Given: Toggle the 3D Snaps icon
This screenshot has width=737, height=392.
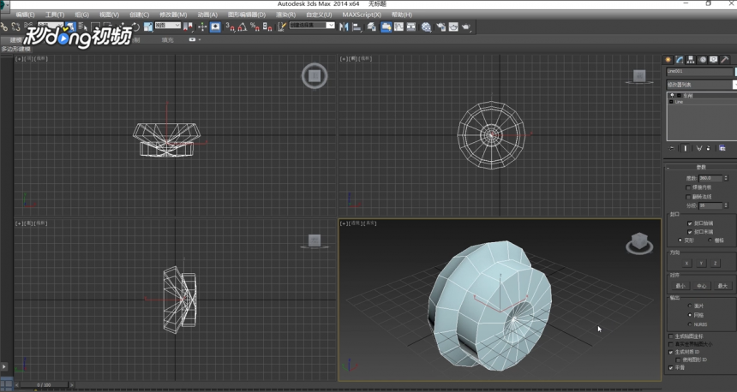Looking at the screenshot, I should pos(230,27).
